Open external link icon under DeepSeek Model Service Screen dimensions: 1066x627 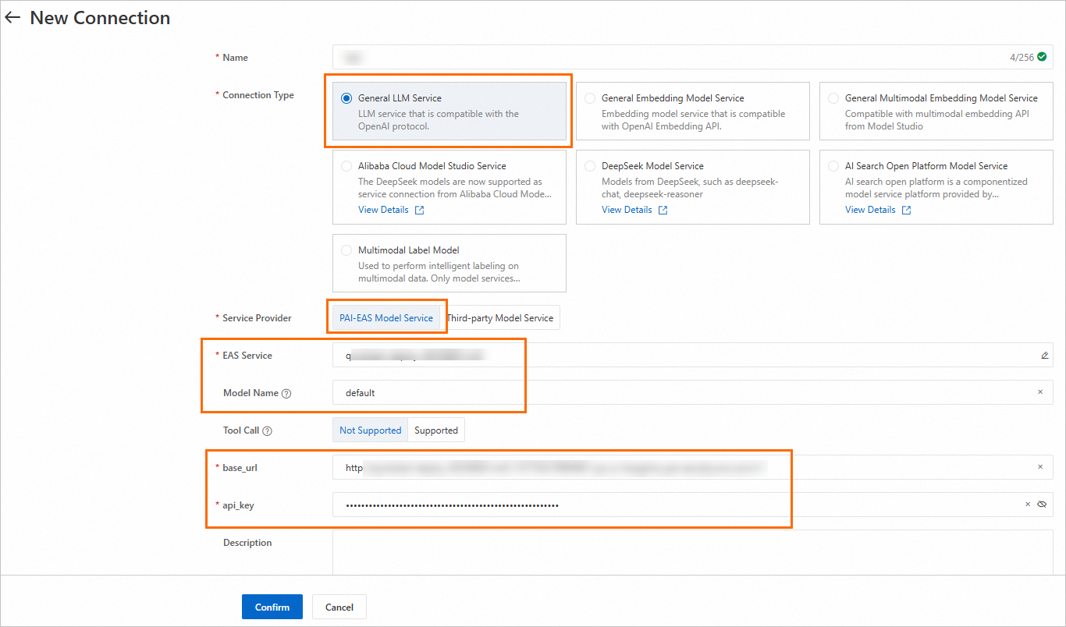tap(663, 211)
